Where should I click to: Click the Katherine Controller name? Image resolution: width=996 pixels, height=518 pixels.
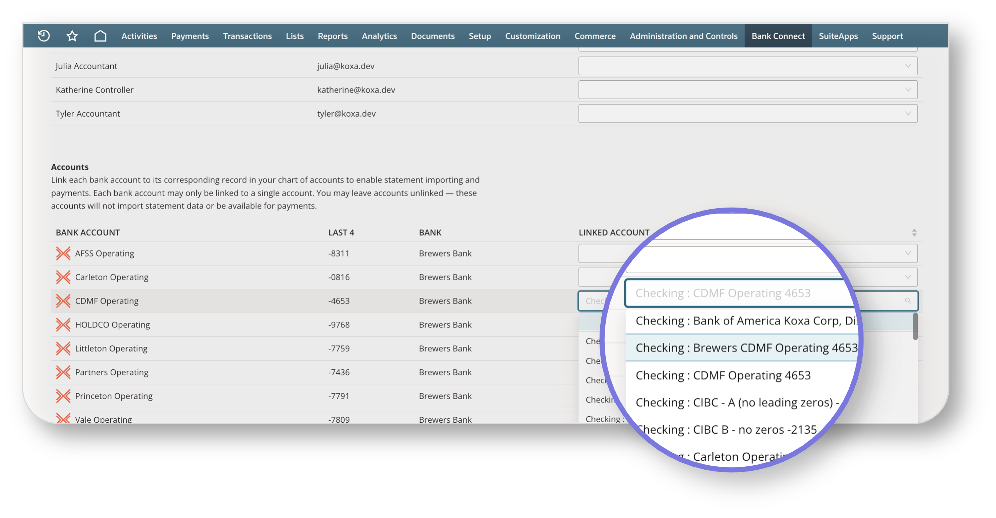pos(94,90)
